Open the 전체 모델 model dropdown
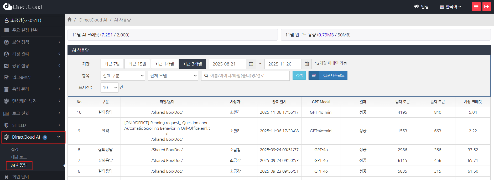Image resolution: width=494 pixels, height=180 pixels. [173, 76]
